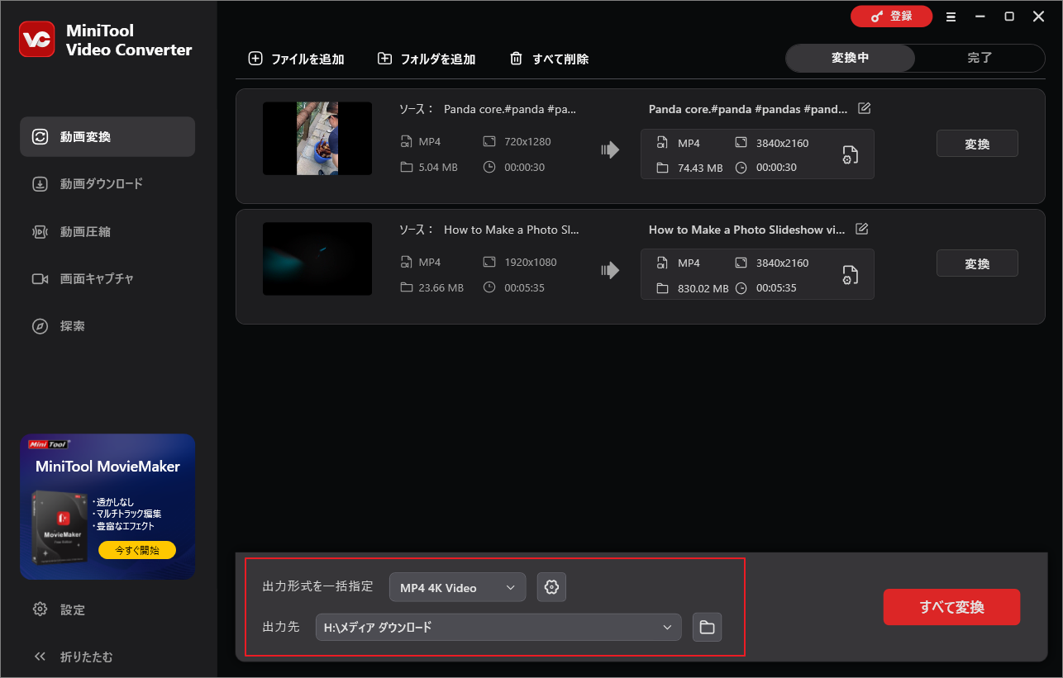
Task: Edit the Photo Slideshow output file name
Action: [862, 229]
